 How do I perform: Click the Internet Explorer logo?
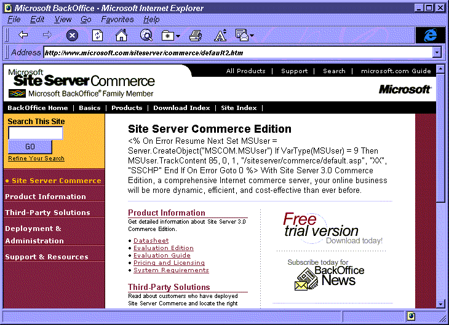(x=431, y=36)
